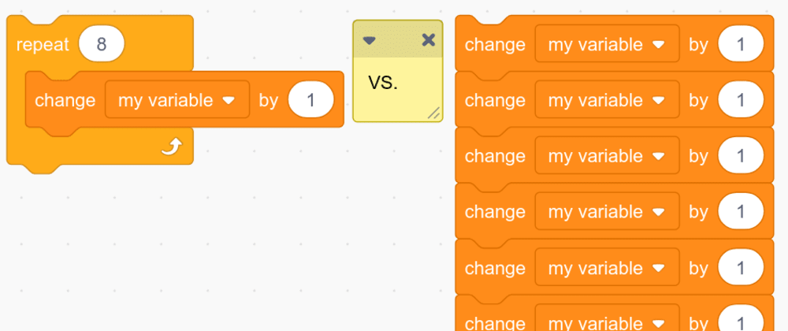
Task: Click the value 1 in fifth right-stack block
Action: (x=741, y=267)
